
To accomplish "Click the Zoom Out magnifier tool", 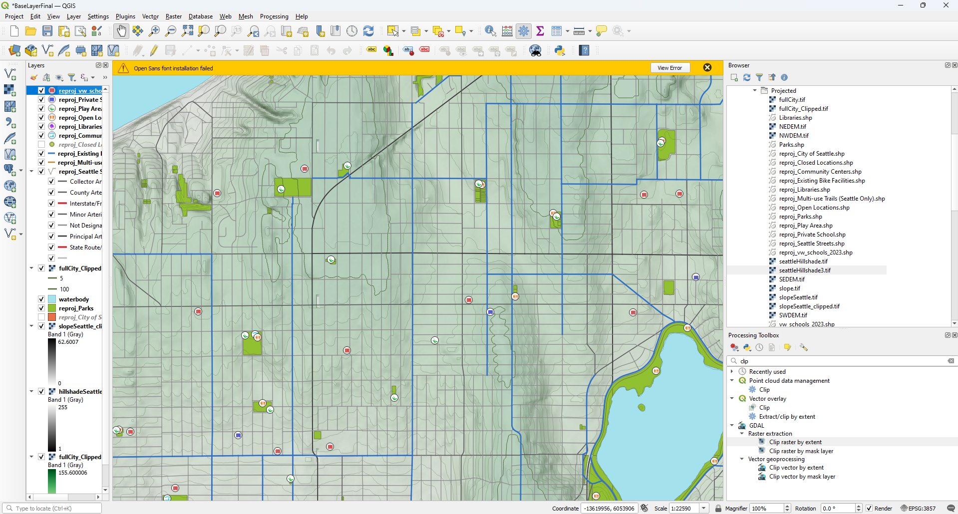I will [171, 31].
